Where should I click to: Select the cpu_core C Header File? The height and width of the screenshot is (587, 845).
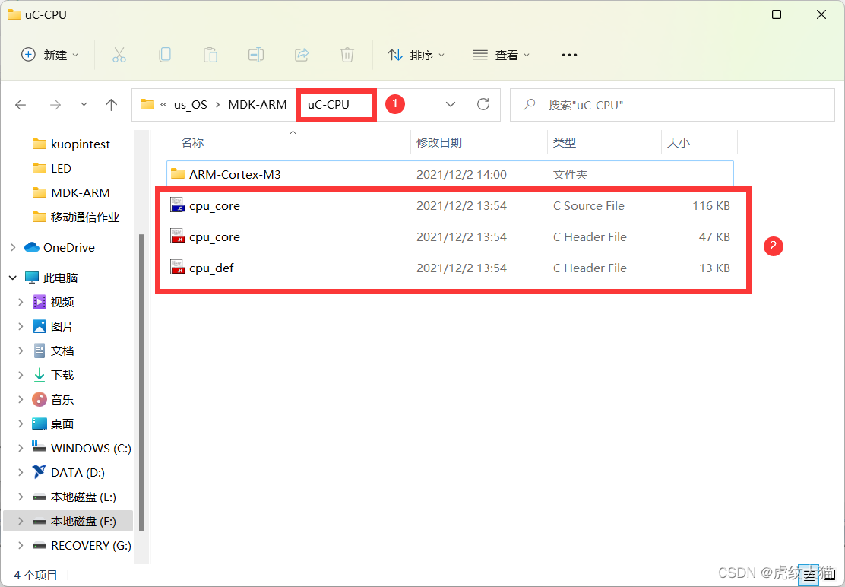coord(450,237)
